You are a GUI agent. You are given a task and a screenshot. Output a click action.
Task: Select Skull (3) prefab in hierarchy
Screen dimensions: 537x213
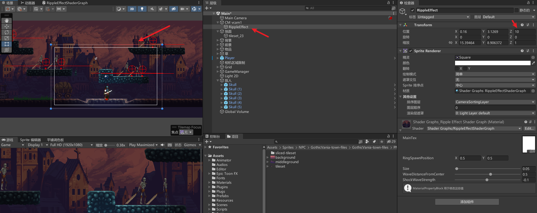point(235,98)
